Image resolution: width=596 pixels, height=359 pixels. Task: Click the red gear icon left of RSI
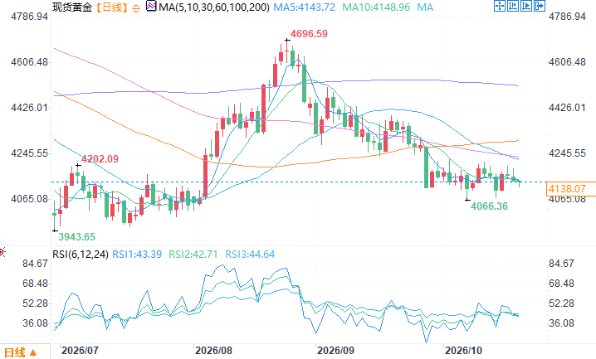tap(2, 252)
